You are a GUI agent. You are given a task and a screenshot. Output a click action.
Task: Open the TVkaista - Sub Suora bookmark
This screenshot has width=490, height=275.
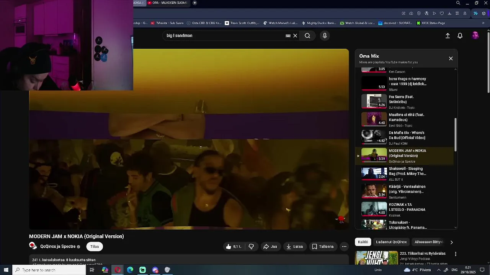167,23
